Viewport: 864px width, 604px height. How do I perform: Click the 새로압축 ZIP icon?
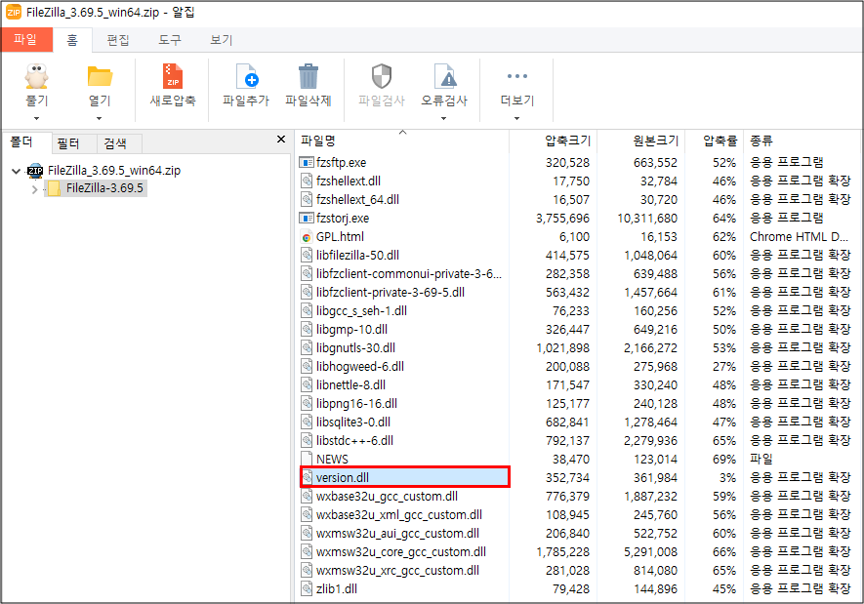[x=173, y=76]
